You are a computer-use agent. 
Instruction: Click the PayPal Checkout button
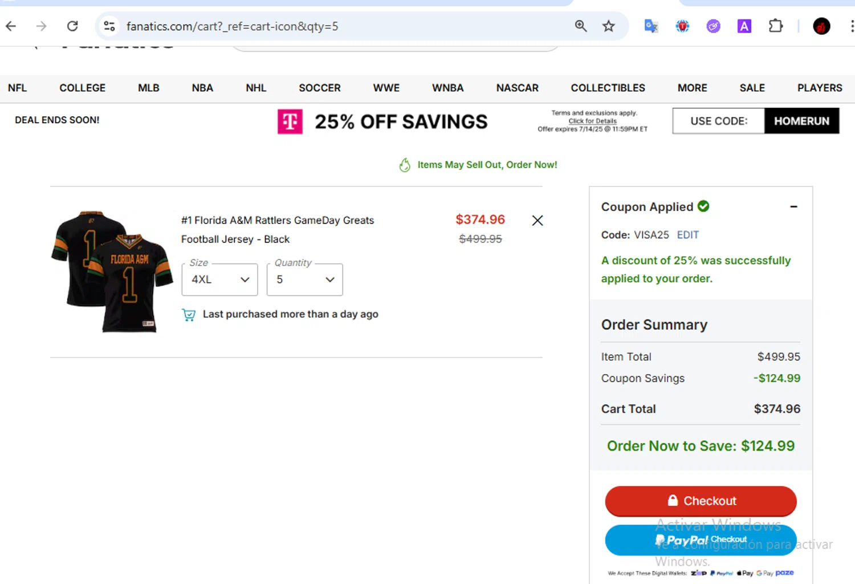click(701, 540)
